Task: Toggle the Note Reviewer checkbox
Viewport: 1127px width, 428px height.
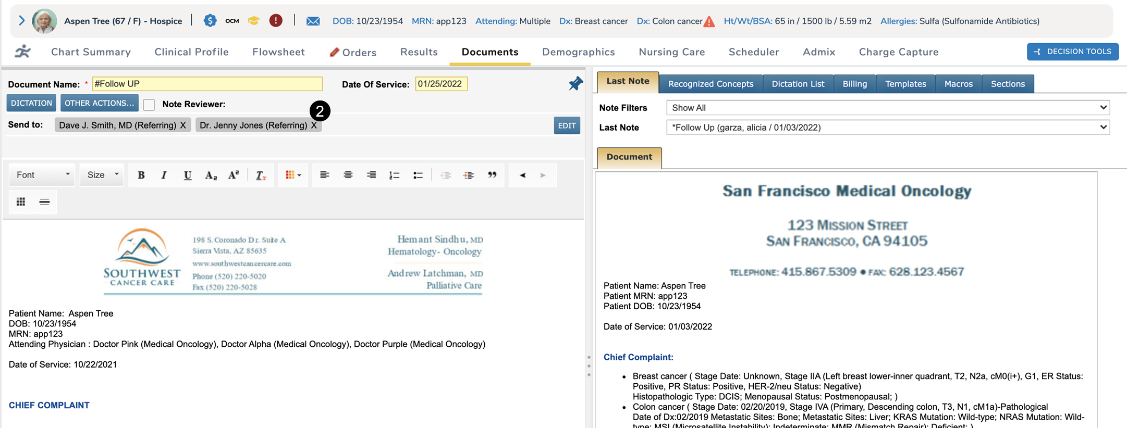Action: coord(149,105)
